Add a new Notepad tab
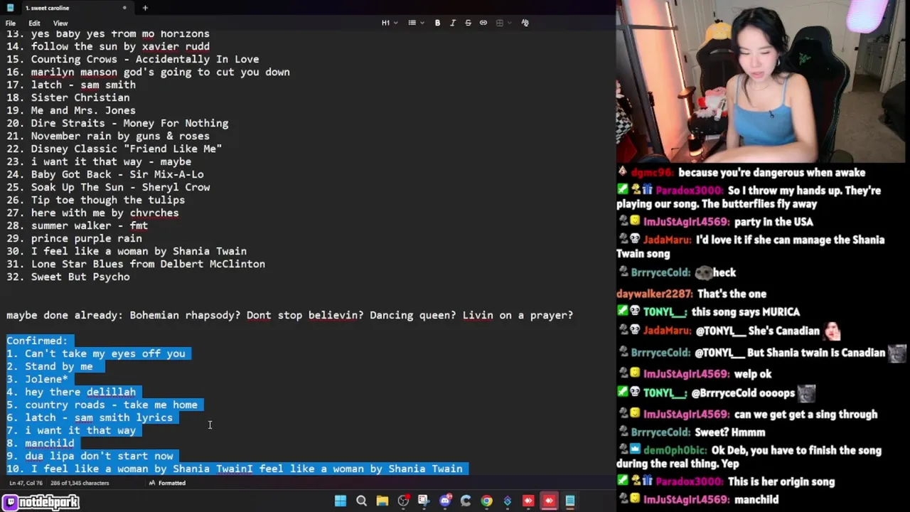 coord(145,8)
